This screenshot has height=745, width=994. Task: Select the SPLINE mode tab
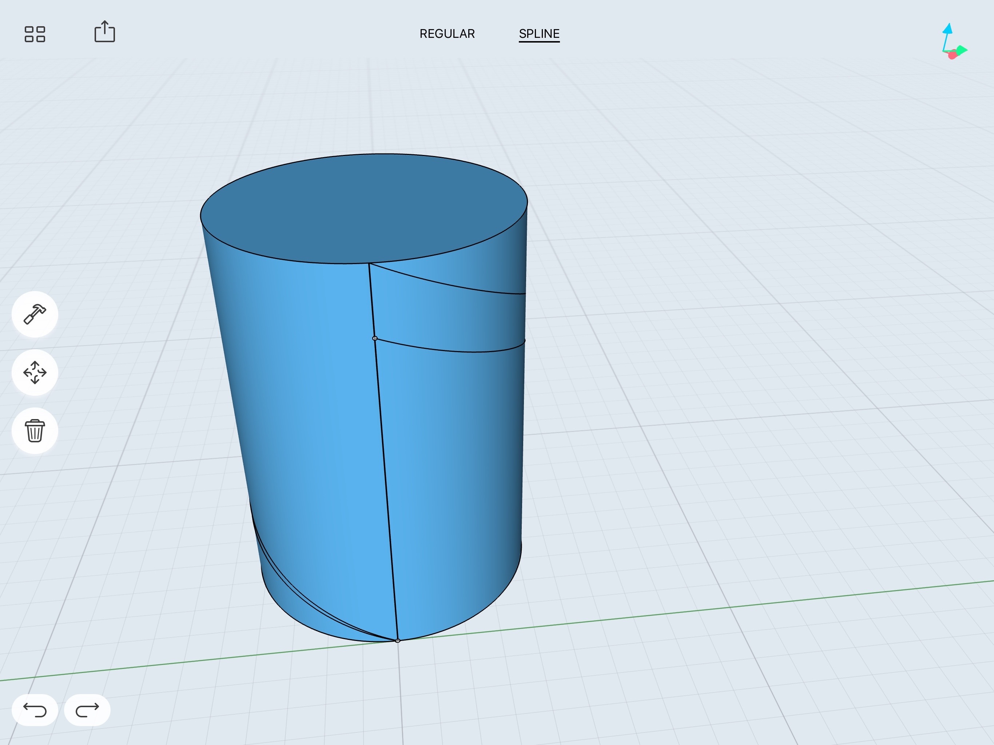coord(539,34)
